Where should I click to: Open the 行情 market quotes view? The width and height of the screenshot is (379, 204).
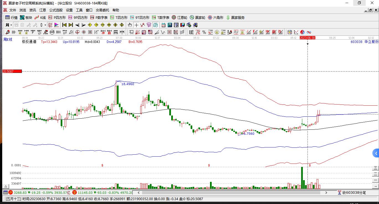pos(11,17)
